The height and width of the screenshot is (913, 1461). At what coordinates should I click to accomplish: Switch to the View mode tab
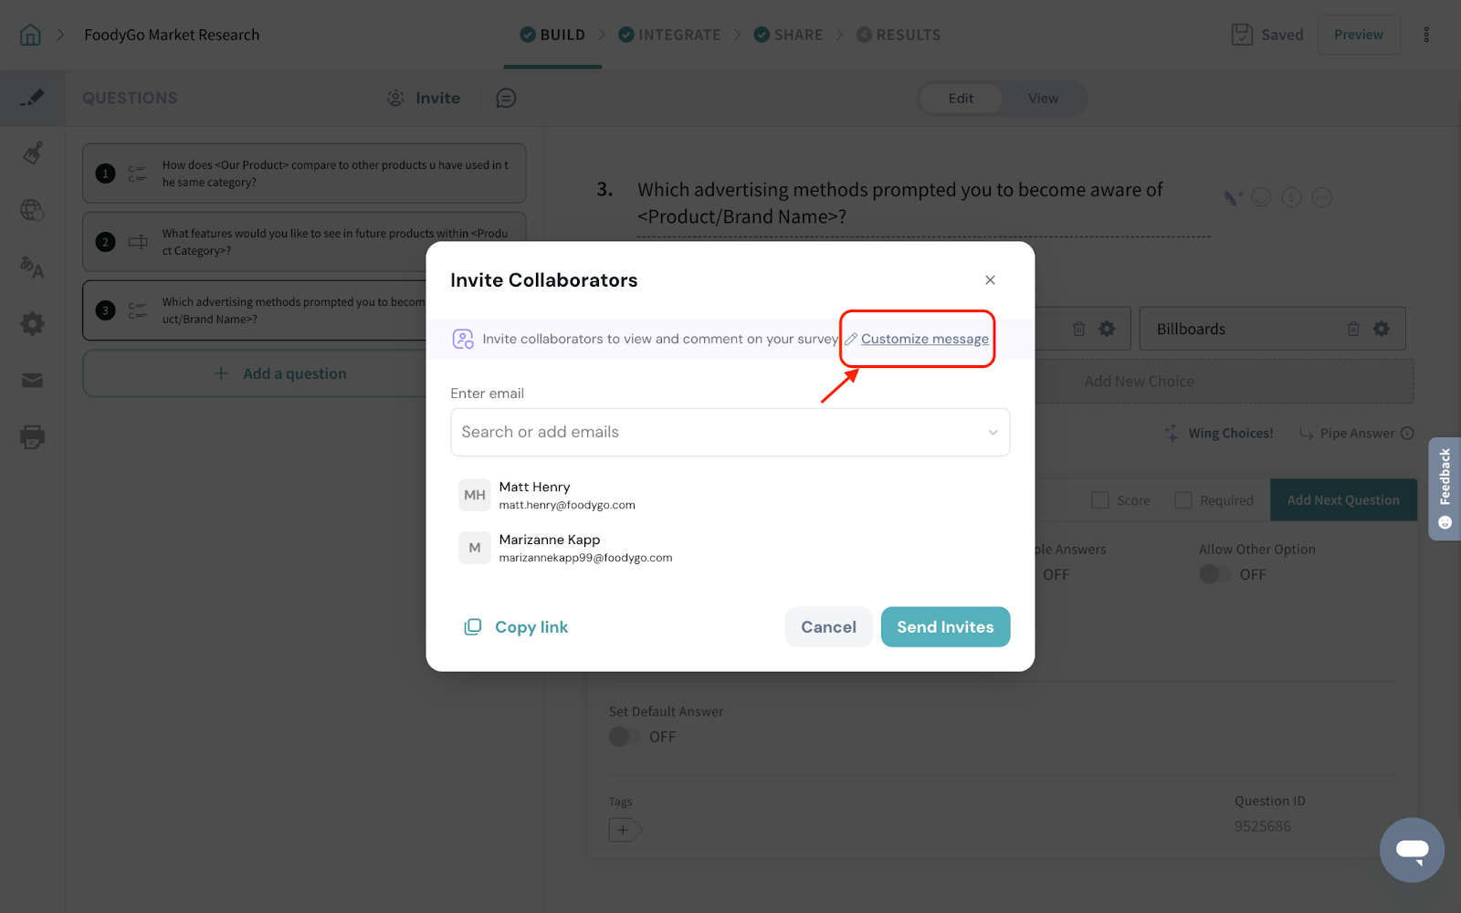point(1043,99)
